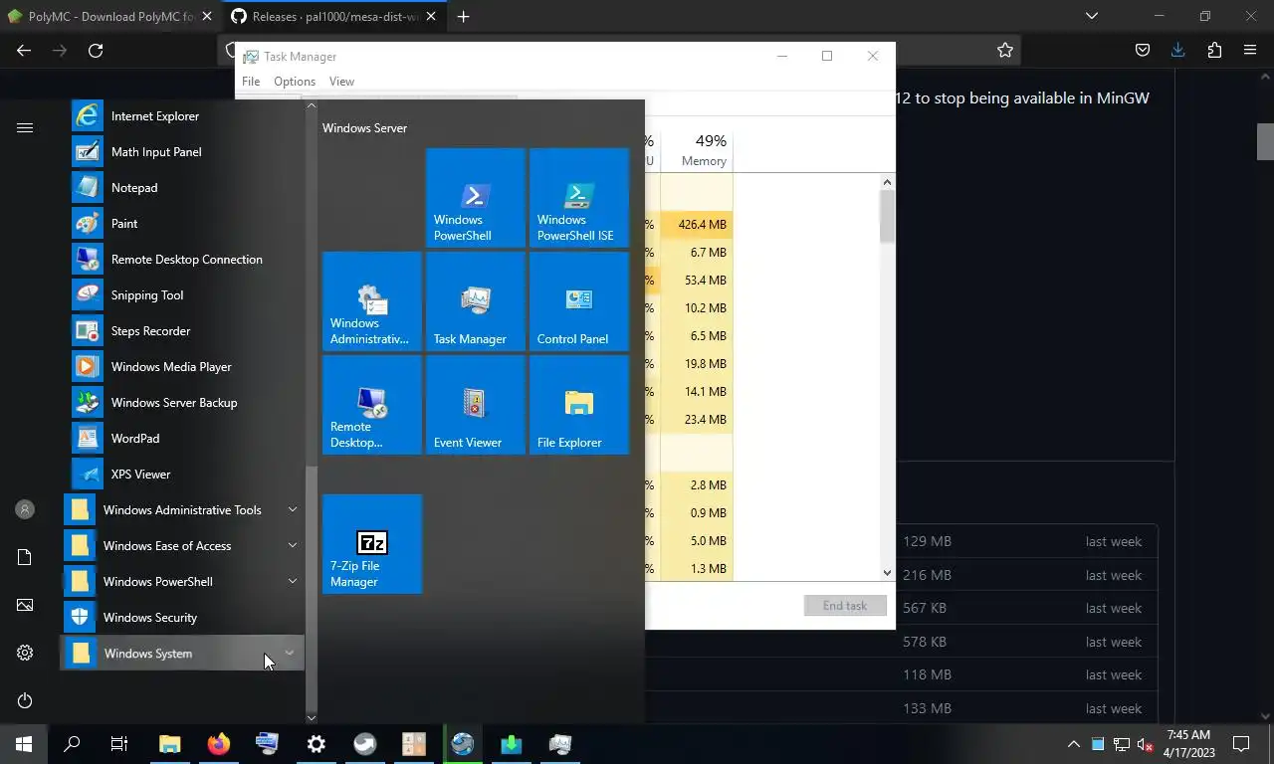
Task: Launch Math Input Panel
Action: tap(184, 152)
